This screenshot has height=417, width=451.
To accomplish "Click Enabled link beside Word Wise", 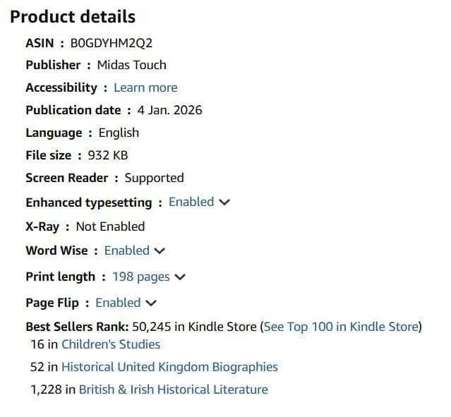I will pos(127,250).
